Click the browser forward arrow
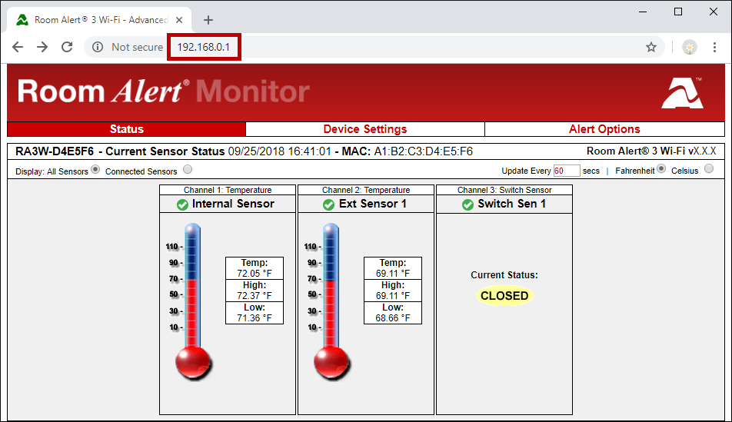The width and height of the screenshot is (732, 422). [42, 47]
